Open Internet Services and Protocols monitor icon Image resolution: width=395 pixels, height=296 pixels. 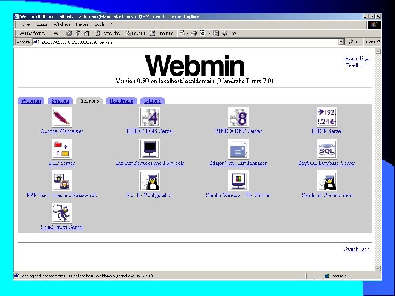(150, 149)
